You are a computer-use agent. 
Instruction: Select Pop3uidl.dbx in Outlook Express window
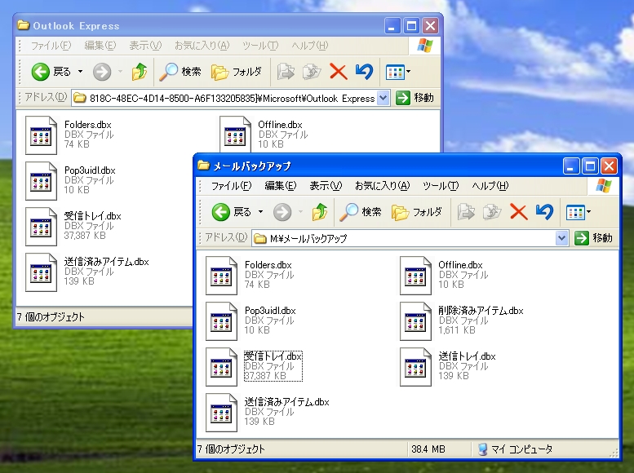coord(70,180)
